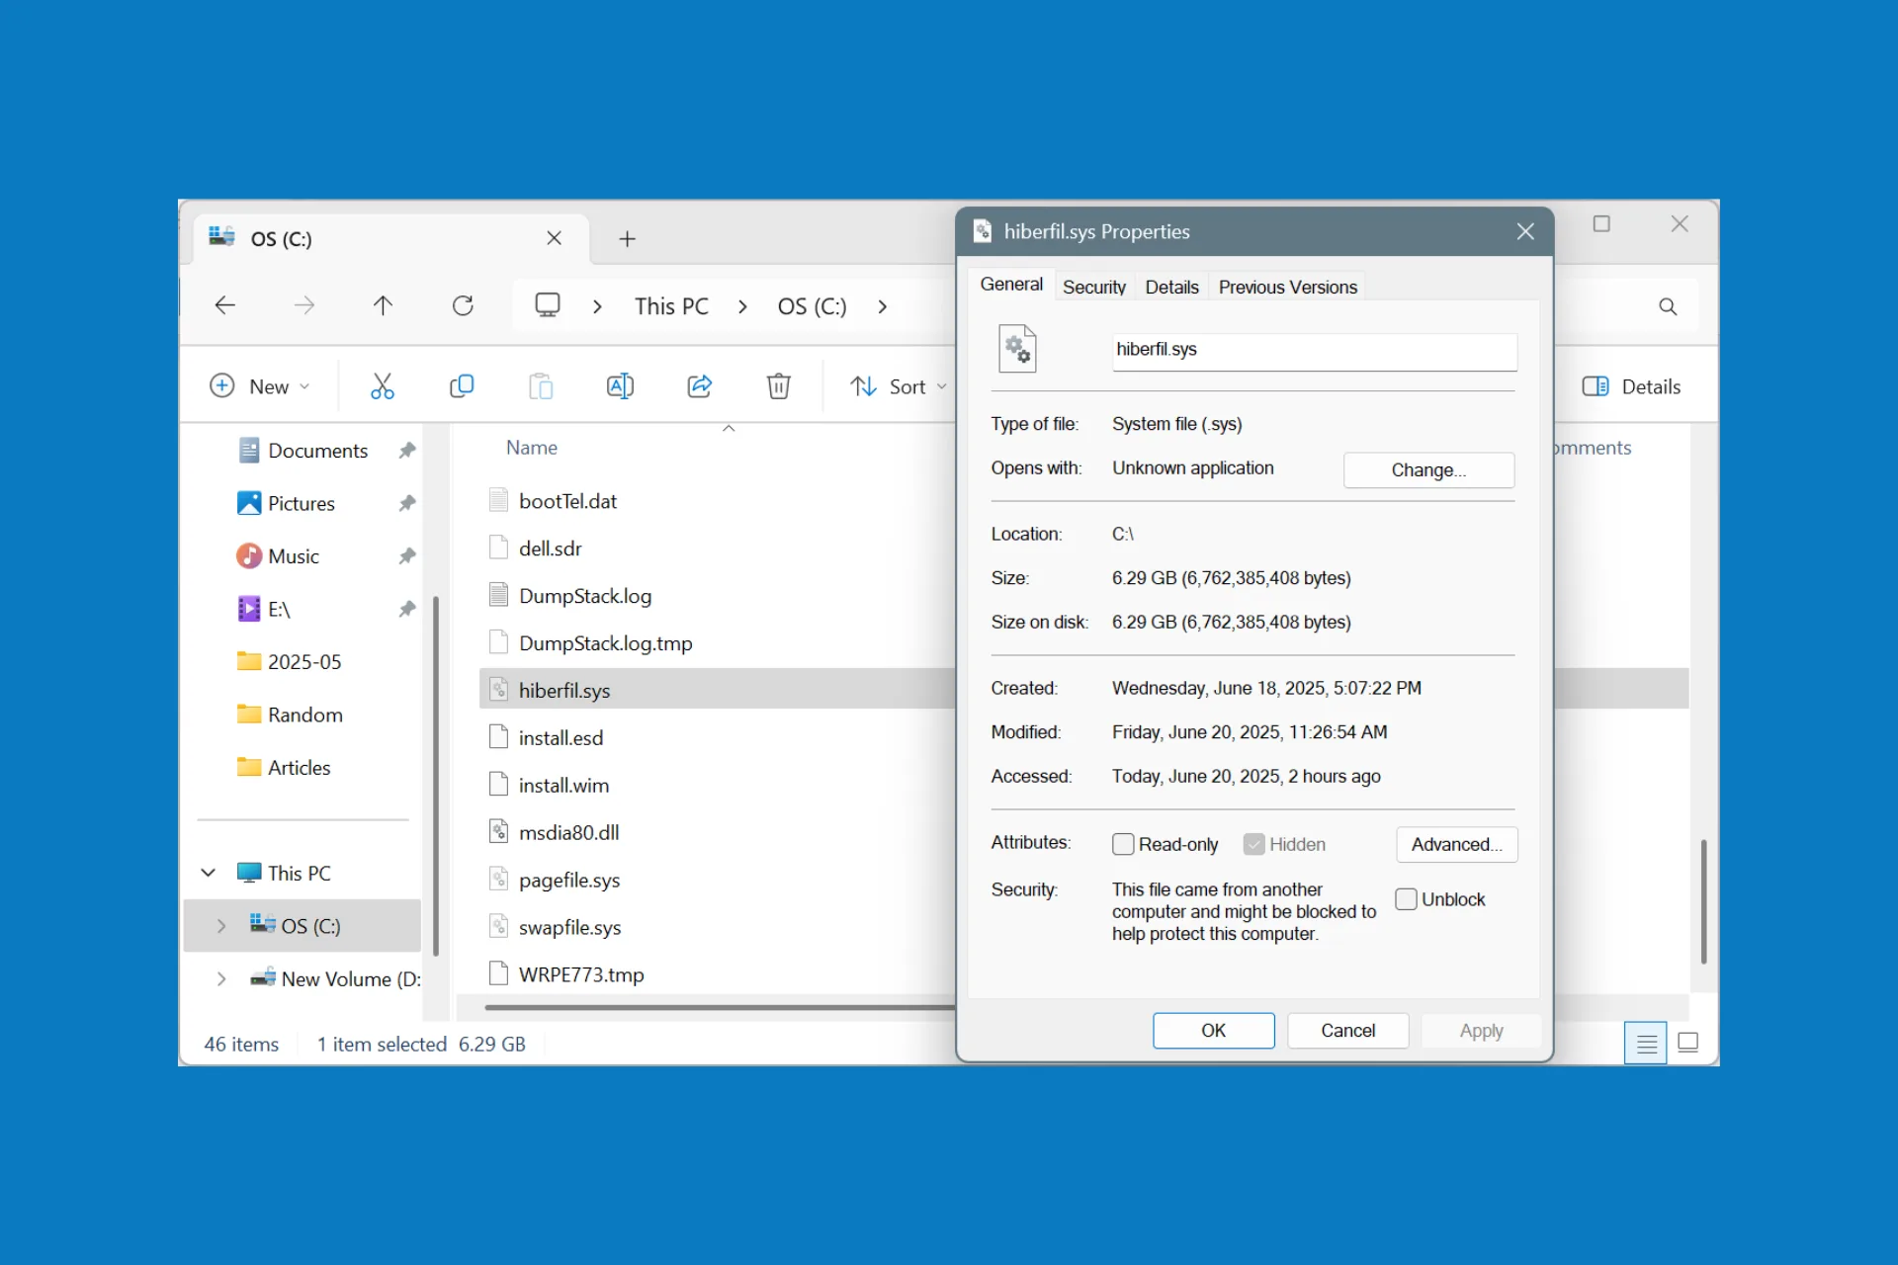Select the Rename icon
The height and width of the screenshot is (1265, 1898).
[x=620, y=385]
